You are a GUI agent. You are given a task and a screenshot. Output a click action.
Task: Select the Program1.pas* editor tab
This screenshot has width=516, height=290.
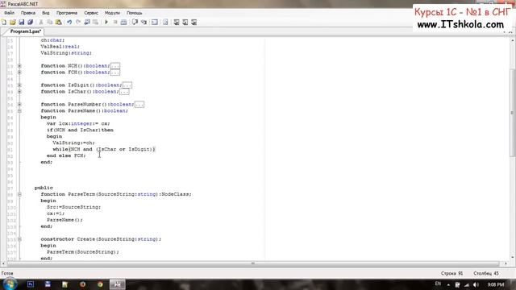25,31
